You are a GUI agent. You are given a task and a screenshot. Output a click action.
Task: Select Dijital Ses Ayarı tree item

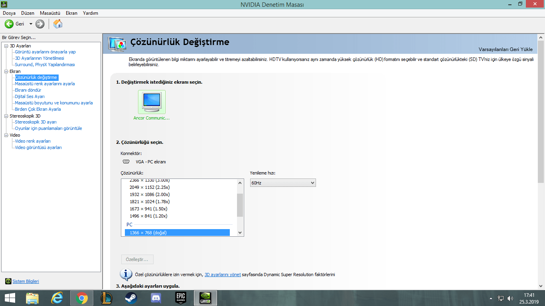[x=30, y=96]
